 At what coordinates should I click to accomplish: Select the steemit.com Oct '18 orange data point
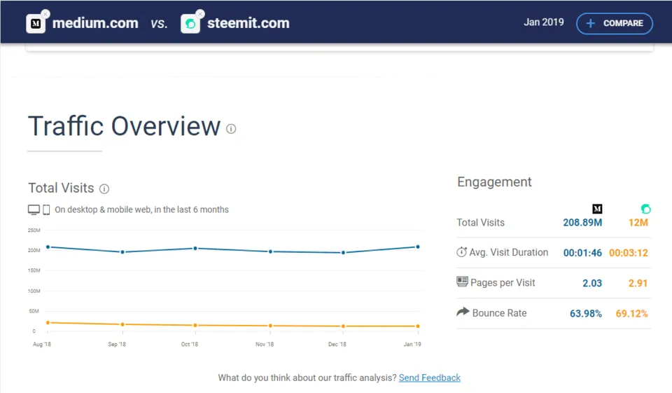tap(195, 325)
